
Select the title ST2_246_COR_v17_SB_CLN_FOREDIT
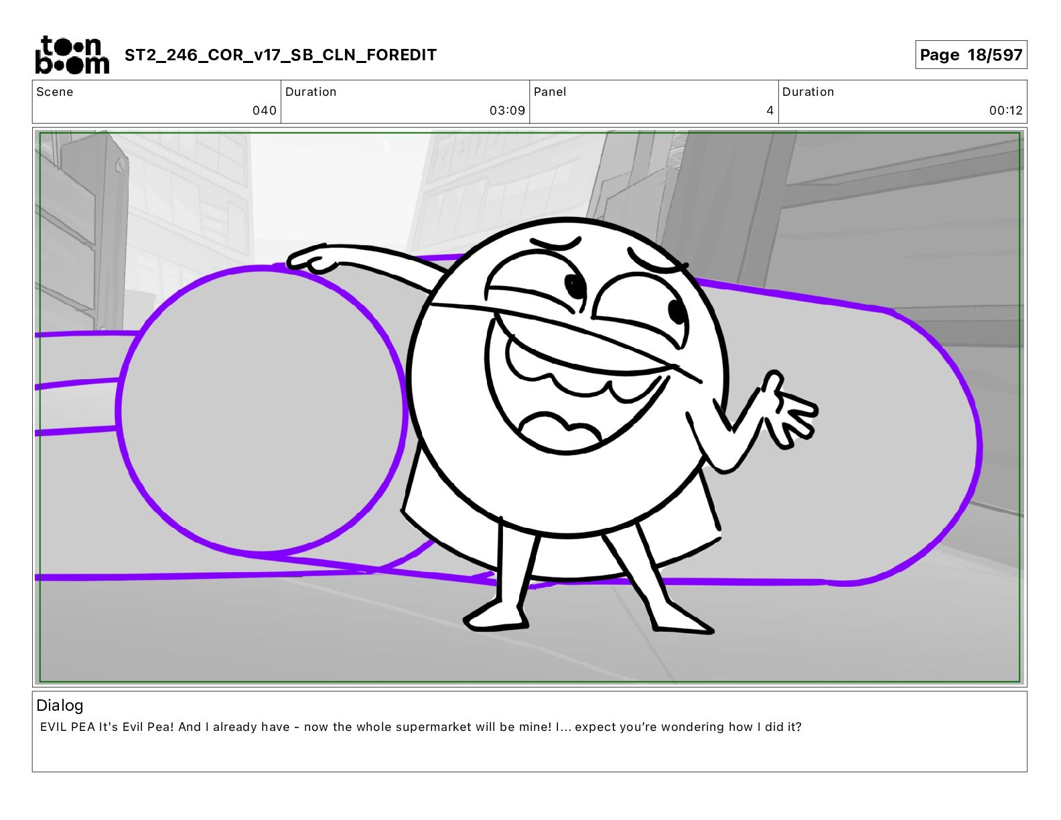[x=281, y=55]
